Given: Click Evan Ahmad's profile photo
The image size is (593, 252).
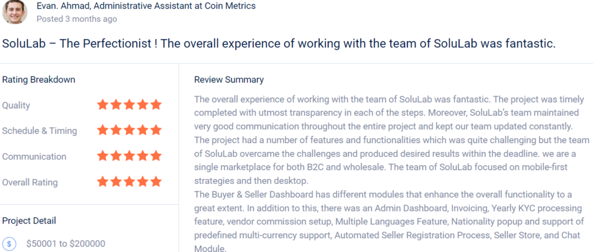Looking at the screenshot, I should click(15, 12).
